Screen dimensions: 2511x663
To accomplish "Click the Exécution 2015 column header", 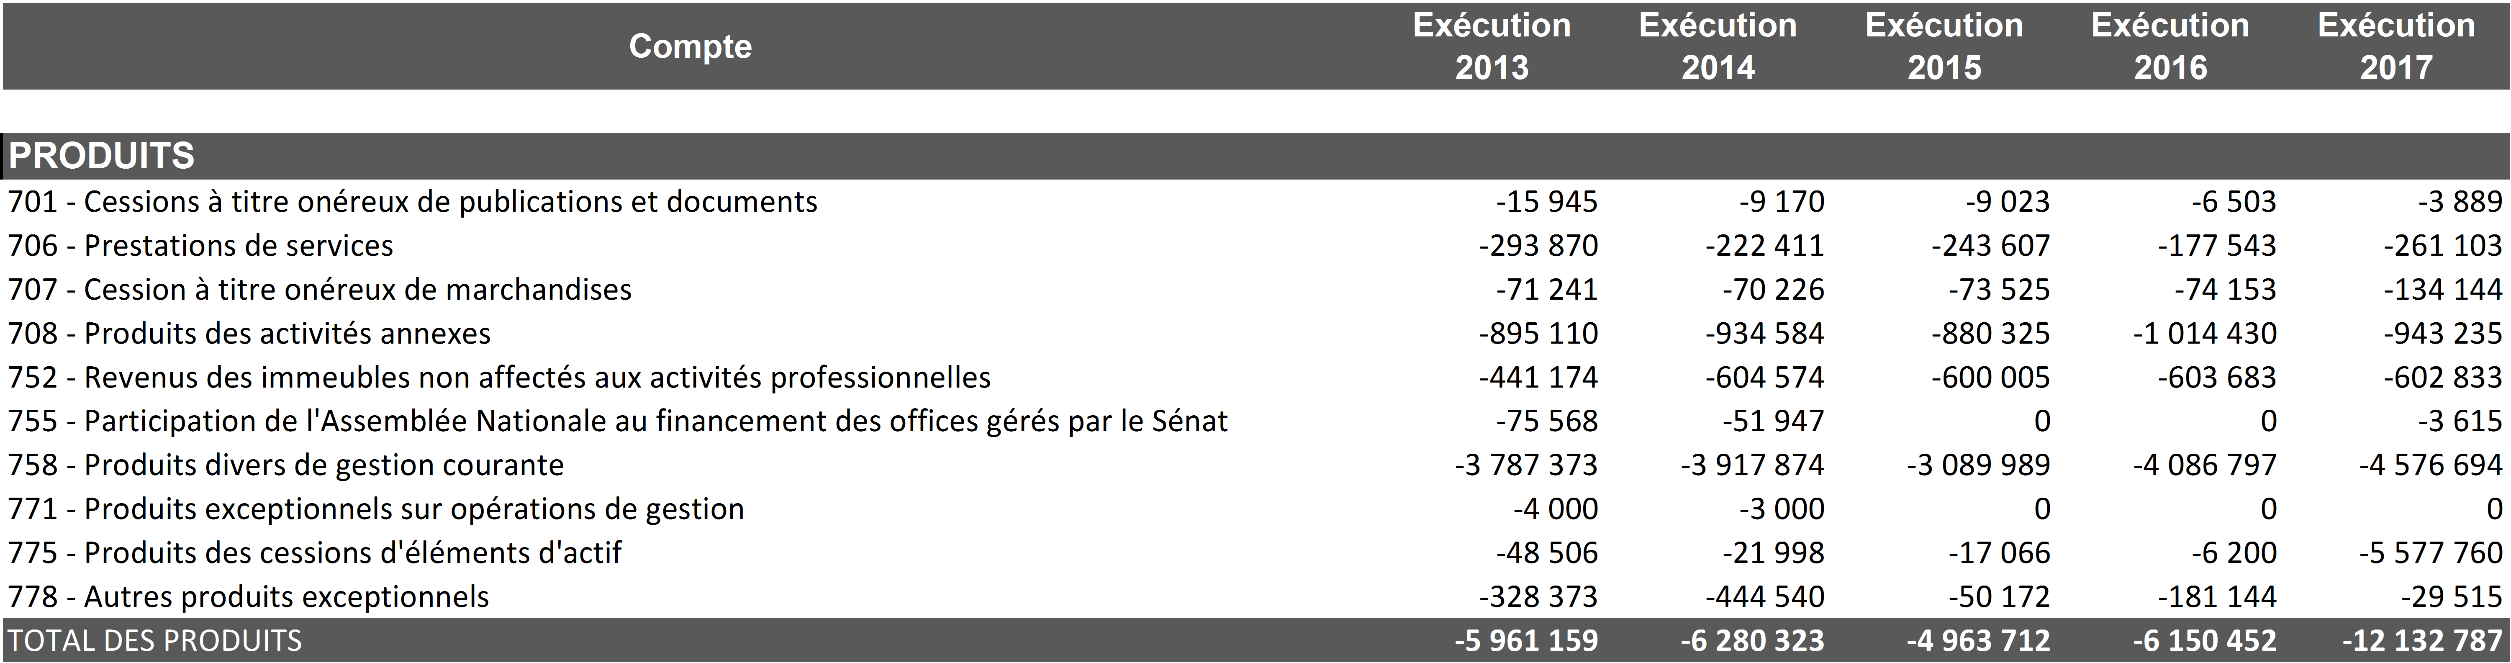I will coord(1944,46).
